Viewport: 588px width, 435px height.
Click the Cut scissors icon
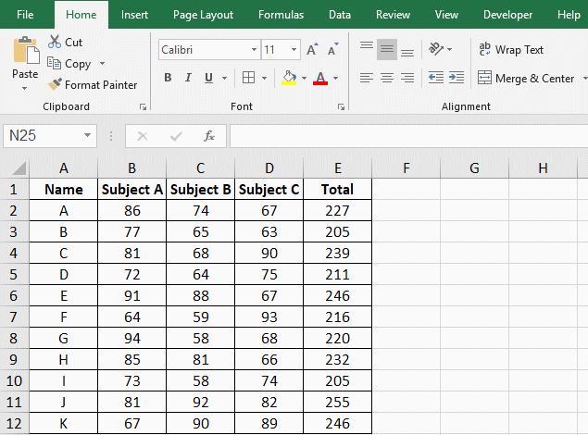coord(55,42)
